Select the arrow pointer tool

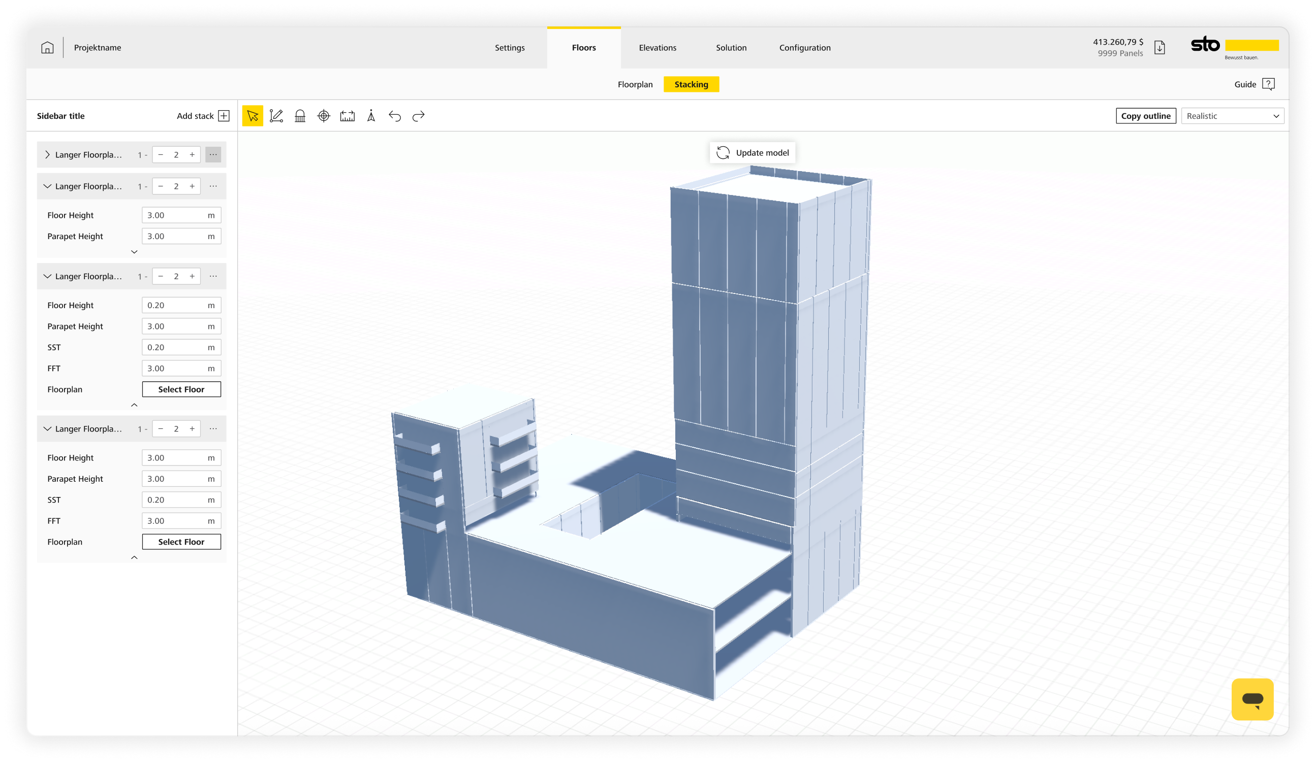(x=252, y=116)
